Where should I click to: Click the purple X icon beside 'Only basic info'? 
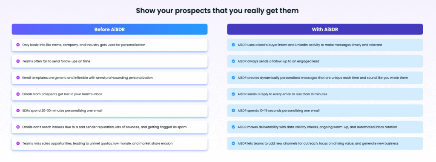tap(18, 45)
